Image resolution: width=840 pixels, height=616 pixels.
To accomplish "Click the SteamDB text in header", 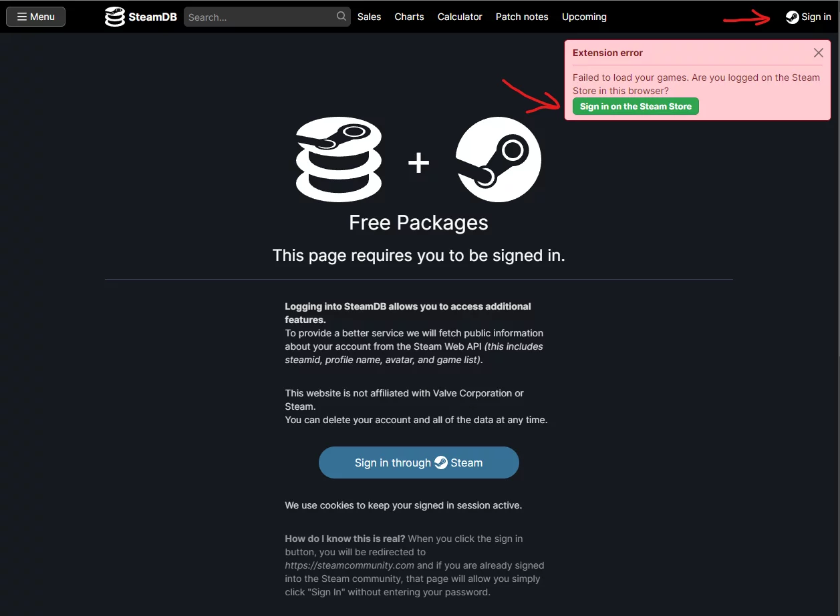I will pos(152,17).
